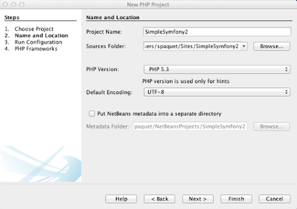Click Finish to create the project

tap(236, 199)
